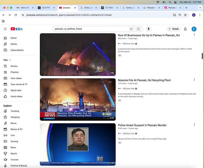Open options for Row Of Businesses video

click(194, 35)
